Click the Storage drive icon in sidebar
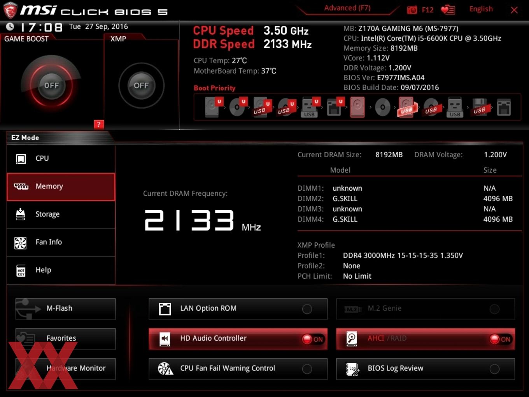Viewport: 529px width, 397px height. [x=20, y=214]
